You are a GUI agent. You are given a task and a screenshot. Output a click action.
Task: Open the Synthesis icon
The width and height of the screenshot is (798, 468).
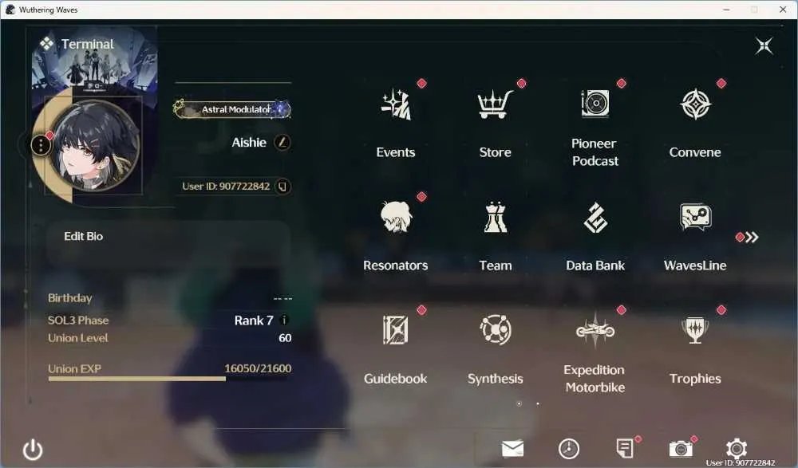tap(496, 329)
